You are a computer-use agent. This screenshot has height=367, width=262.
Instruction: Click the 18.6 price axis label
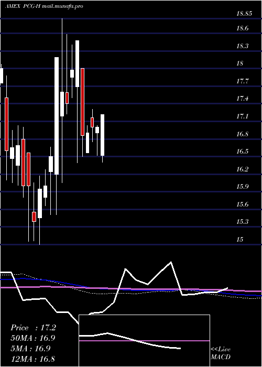coord(242,28)
